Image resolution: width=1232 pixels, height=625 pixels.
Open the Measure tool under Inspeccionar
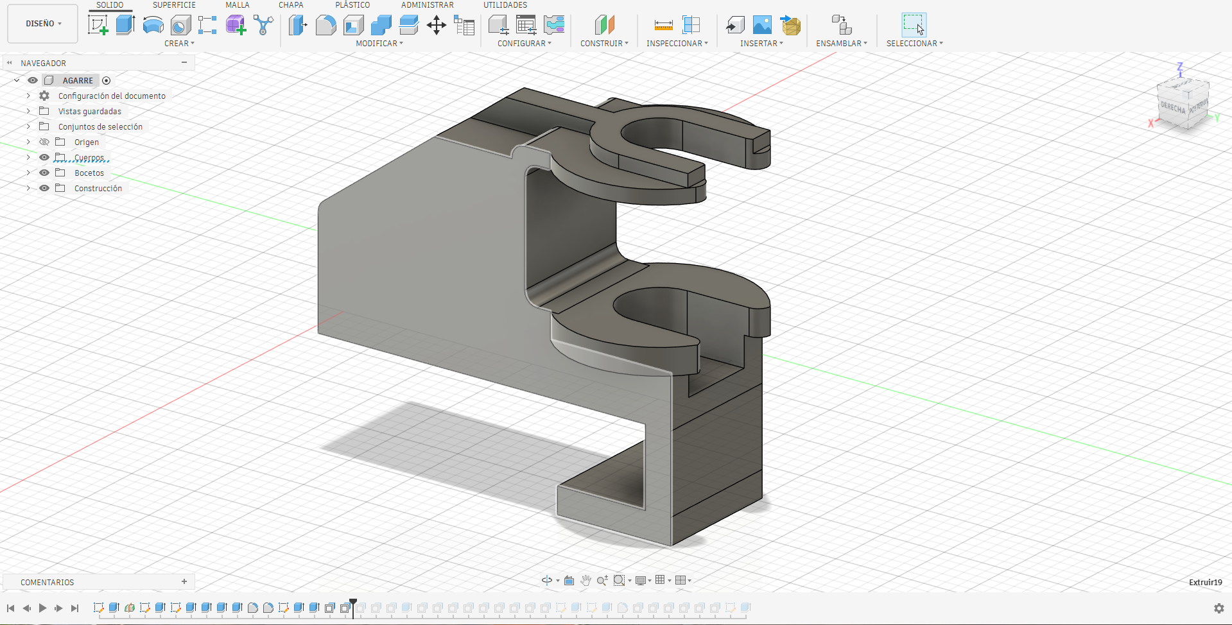(x=663, y=26)
